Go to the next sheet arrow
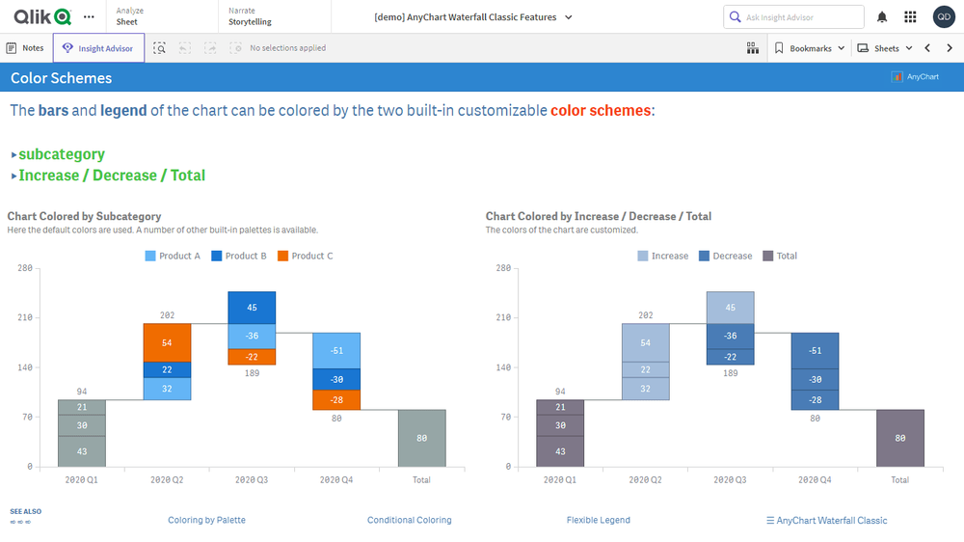 (948, 48)
